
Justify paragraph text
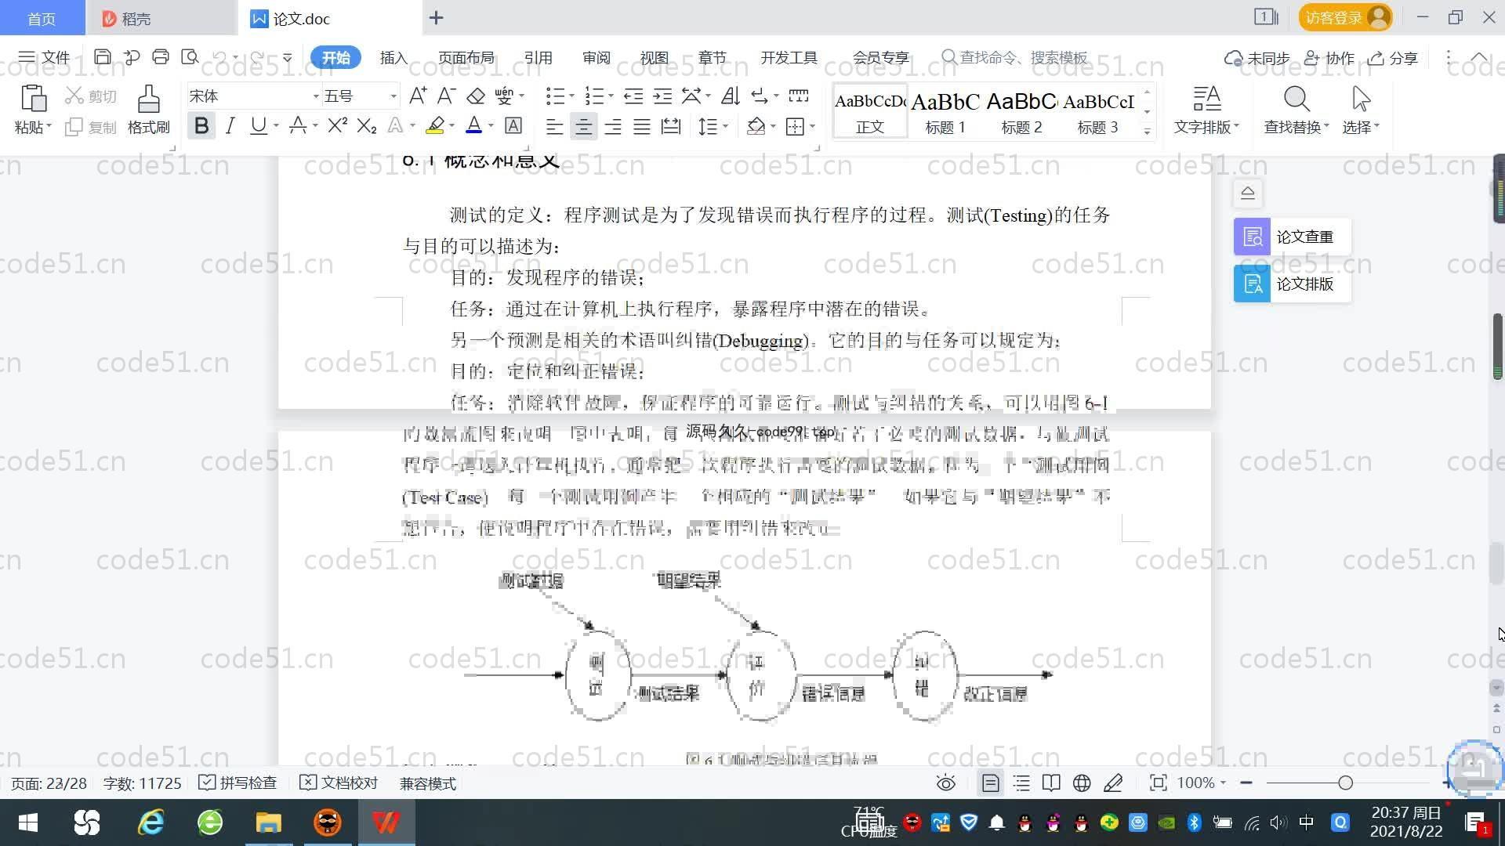coord(642,126)
